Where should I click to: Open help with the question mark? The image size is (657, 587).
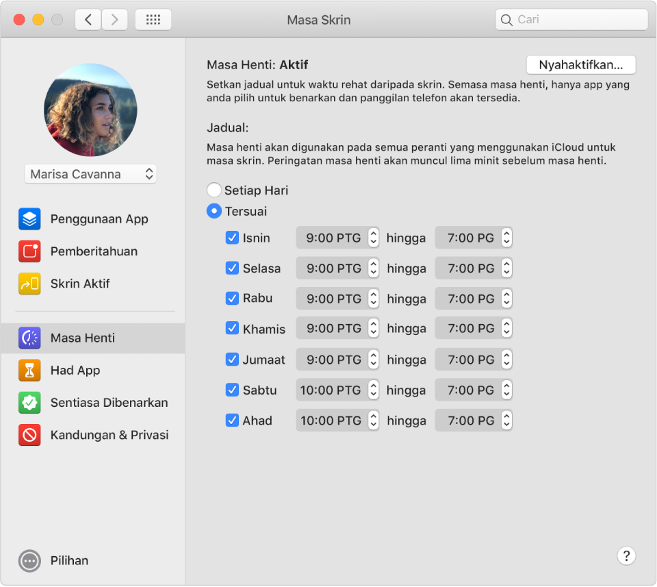(626, 556)
